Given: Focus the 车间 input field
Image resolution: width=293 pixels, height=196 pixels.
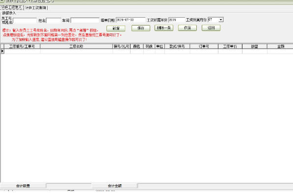Looking at the screenshot, I should [x=85, y=20].
